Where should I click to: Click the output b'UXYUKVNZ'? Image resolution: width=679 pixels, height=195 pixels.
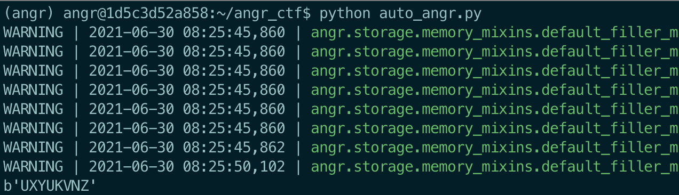(x=51, y=186)
